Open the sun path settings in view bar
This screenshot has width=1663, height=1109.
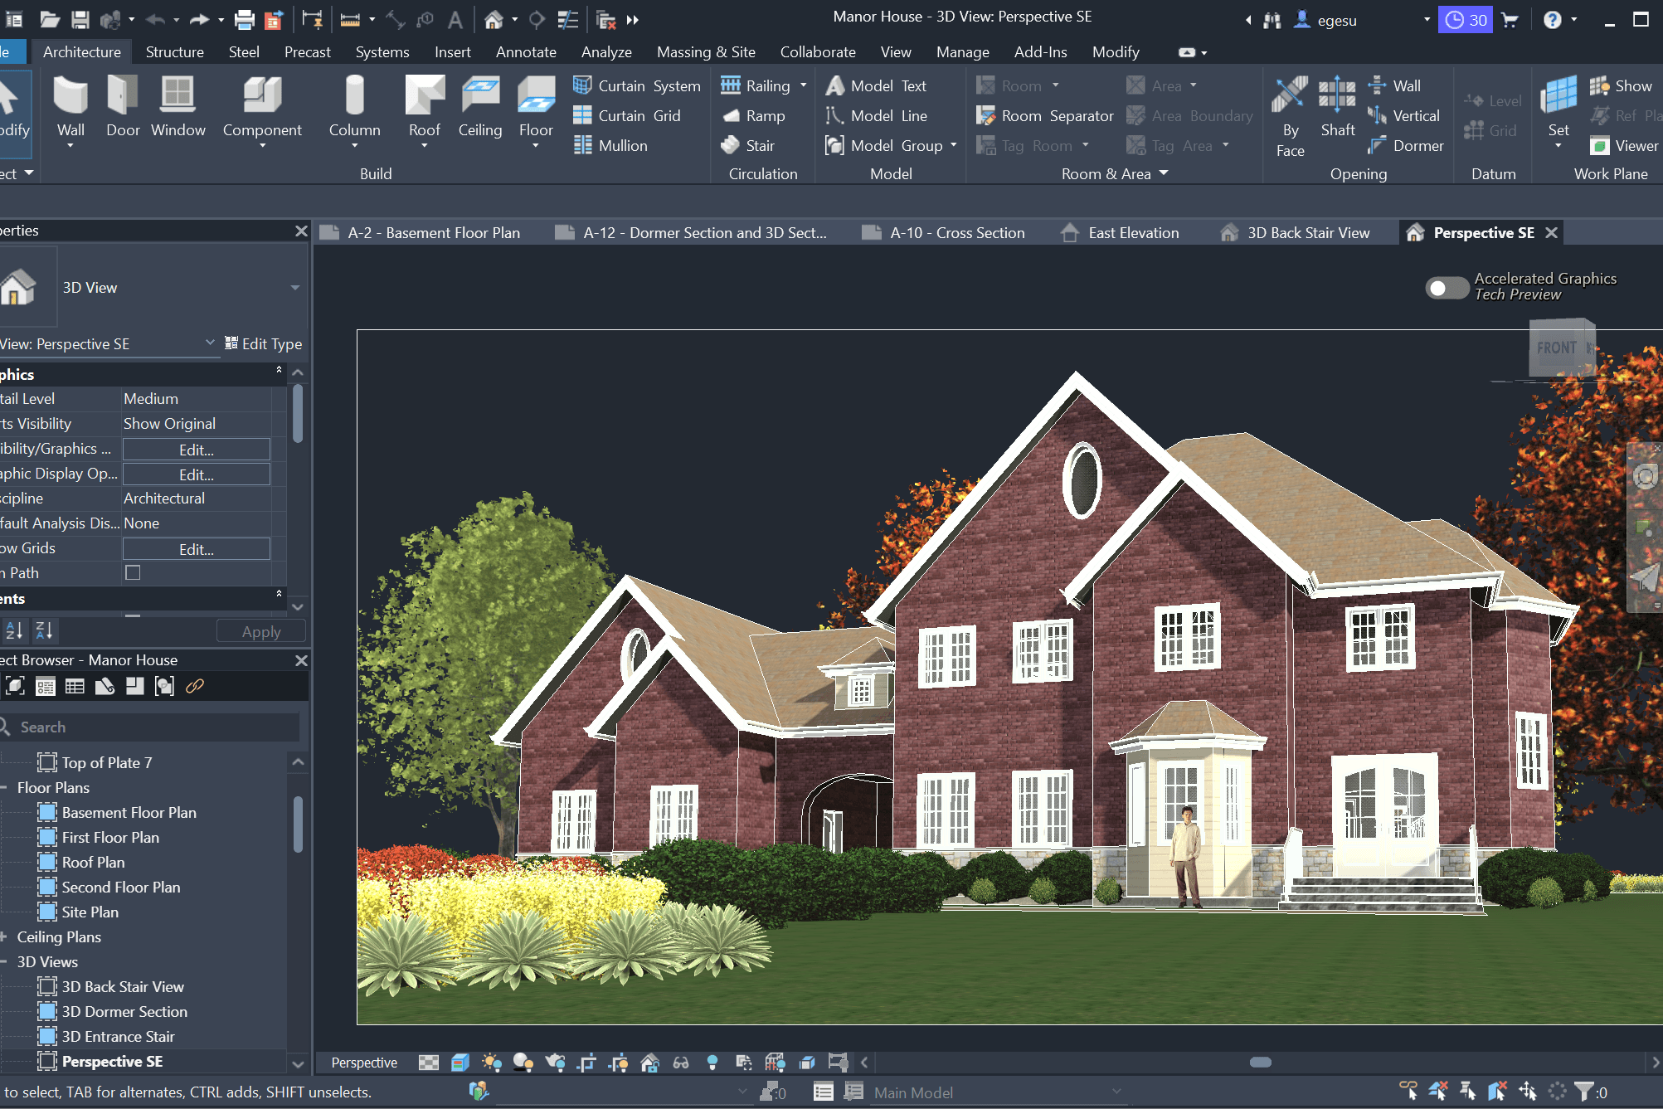pos(492,1063)
